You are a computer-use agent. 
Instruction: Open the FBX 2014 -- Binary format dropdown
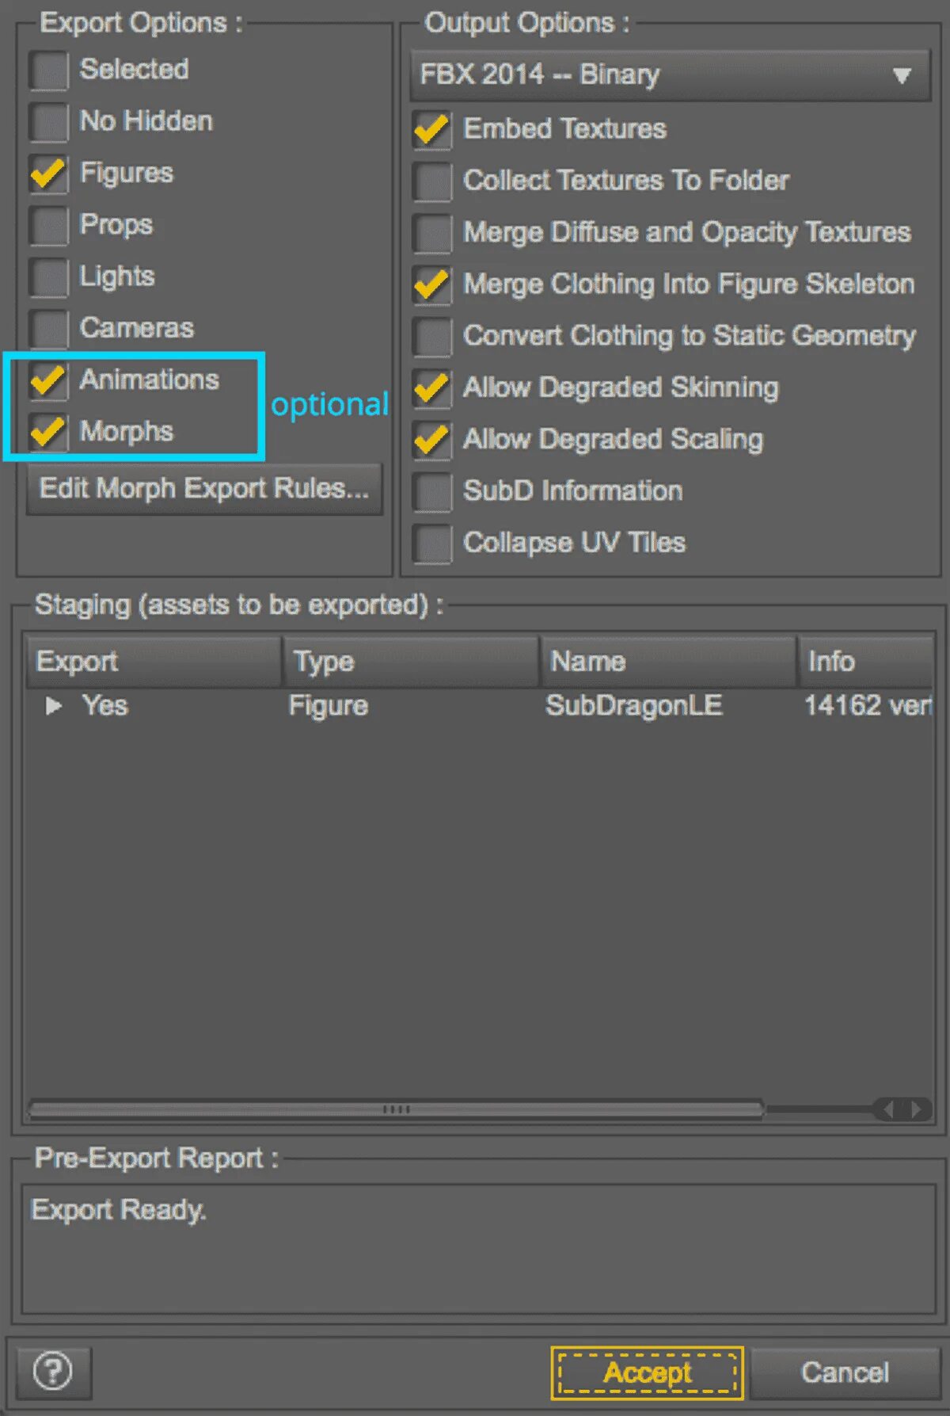click(670, 75)
